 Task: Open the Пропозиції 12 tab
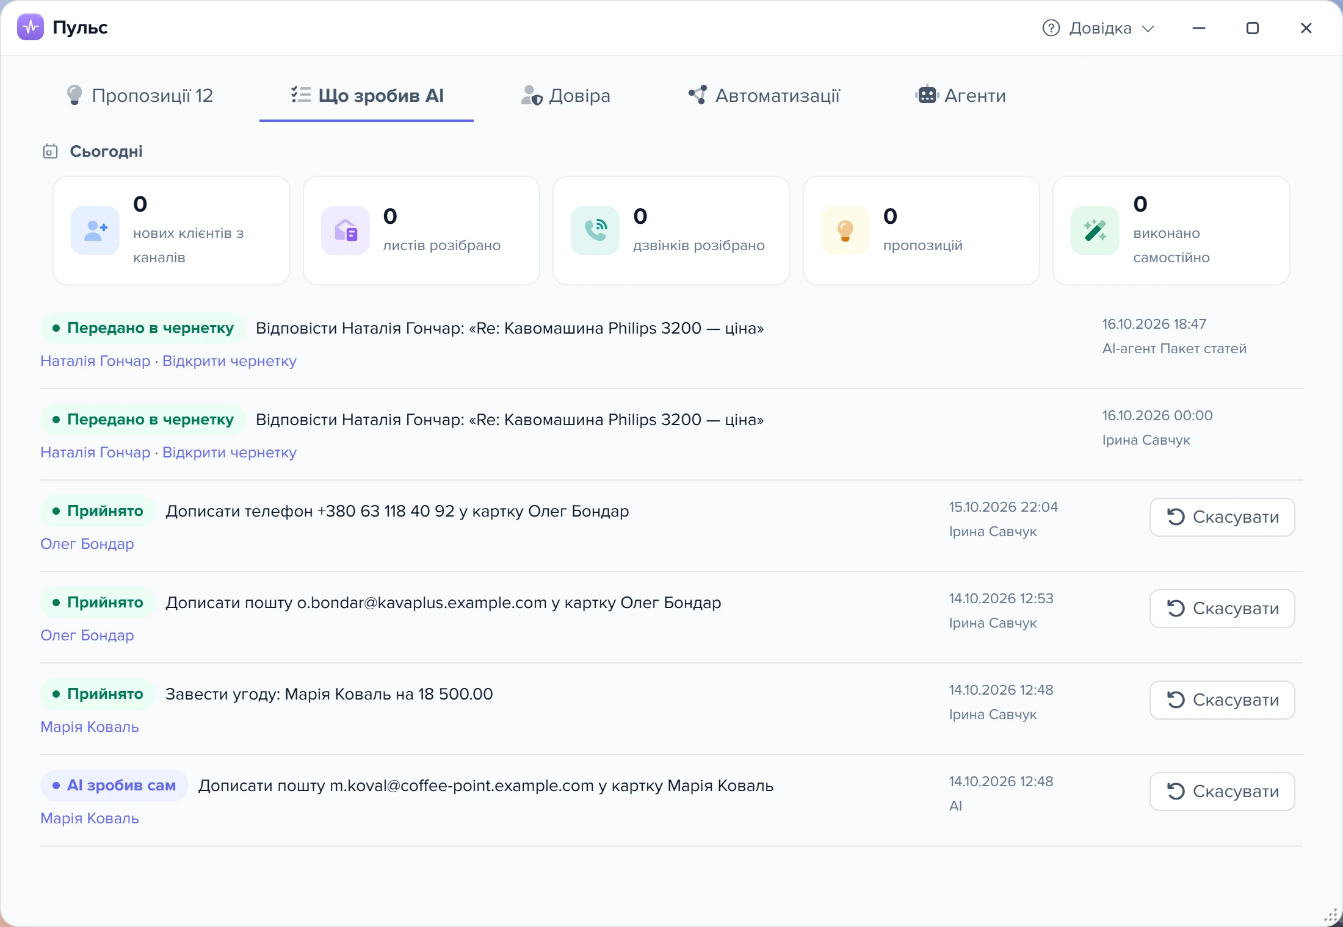pos(140,95)
